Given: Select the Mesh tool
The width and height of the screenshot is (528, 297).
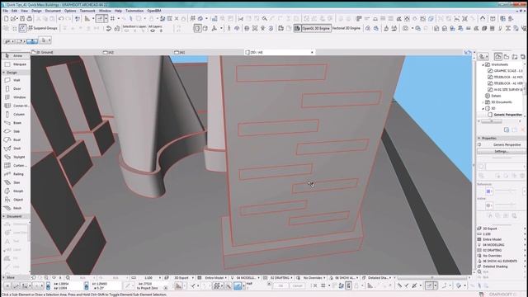Looking at the screenshot, I should 15,208.
